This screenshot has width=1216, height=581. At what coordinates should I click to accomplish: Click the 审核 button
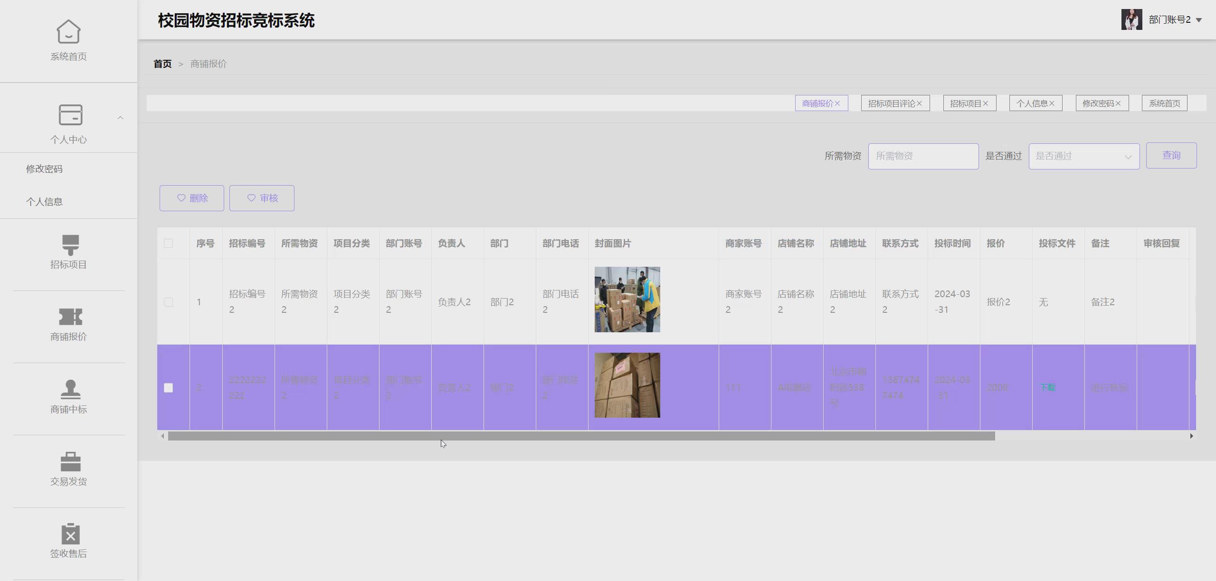tap(262, 198)
